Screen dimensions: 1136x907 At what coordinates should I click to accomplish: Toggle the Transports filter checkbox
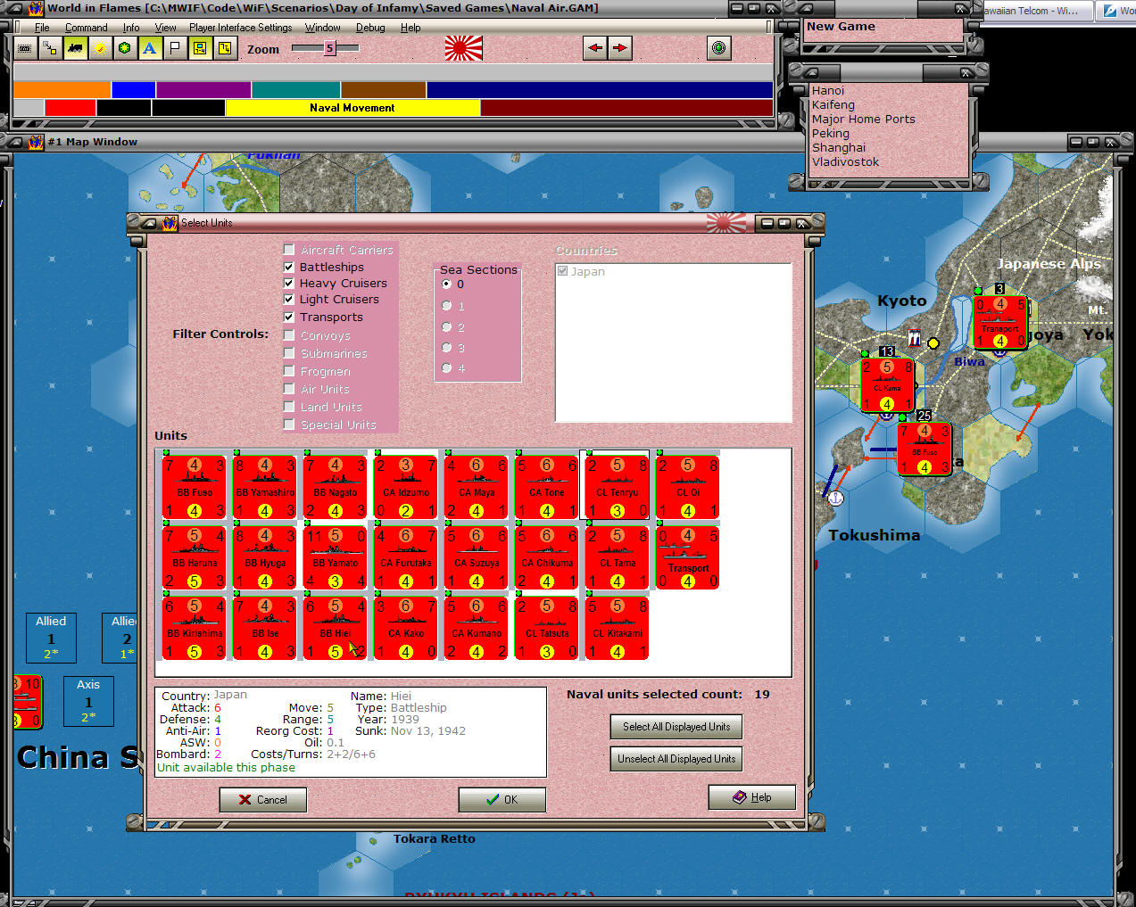pyautogui.click(x=289, y=317)
